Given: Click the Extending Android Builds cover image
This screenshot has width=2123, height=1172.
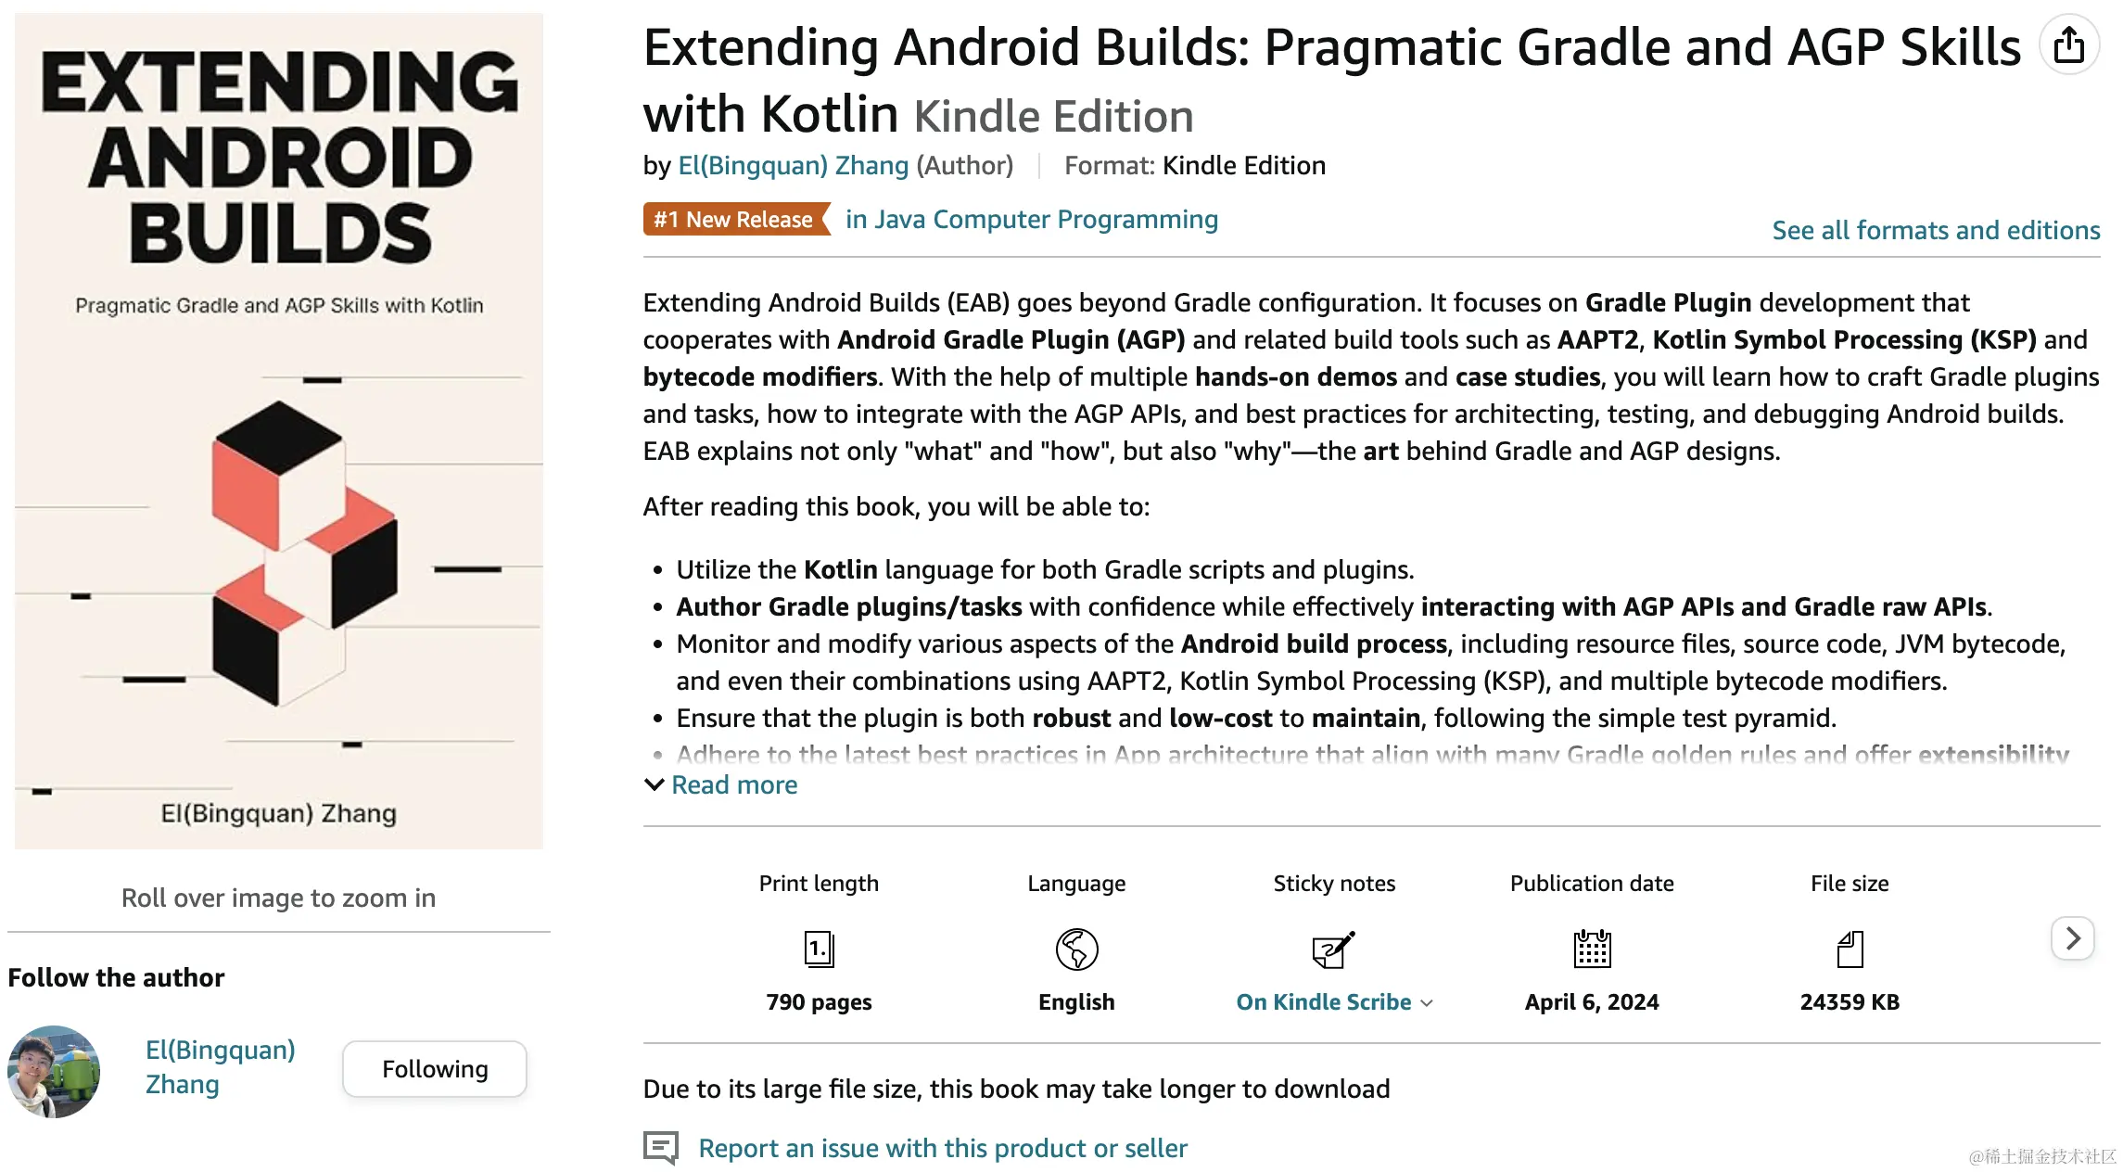Looking at the screenshot, I should (278, 430).
